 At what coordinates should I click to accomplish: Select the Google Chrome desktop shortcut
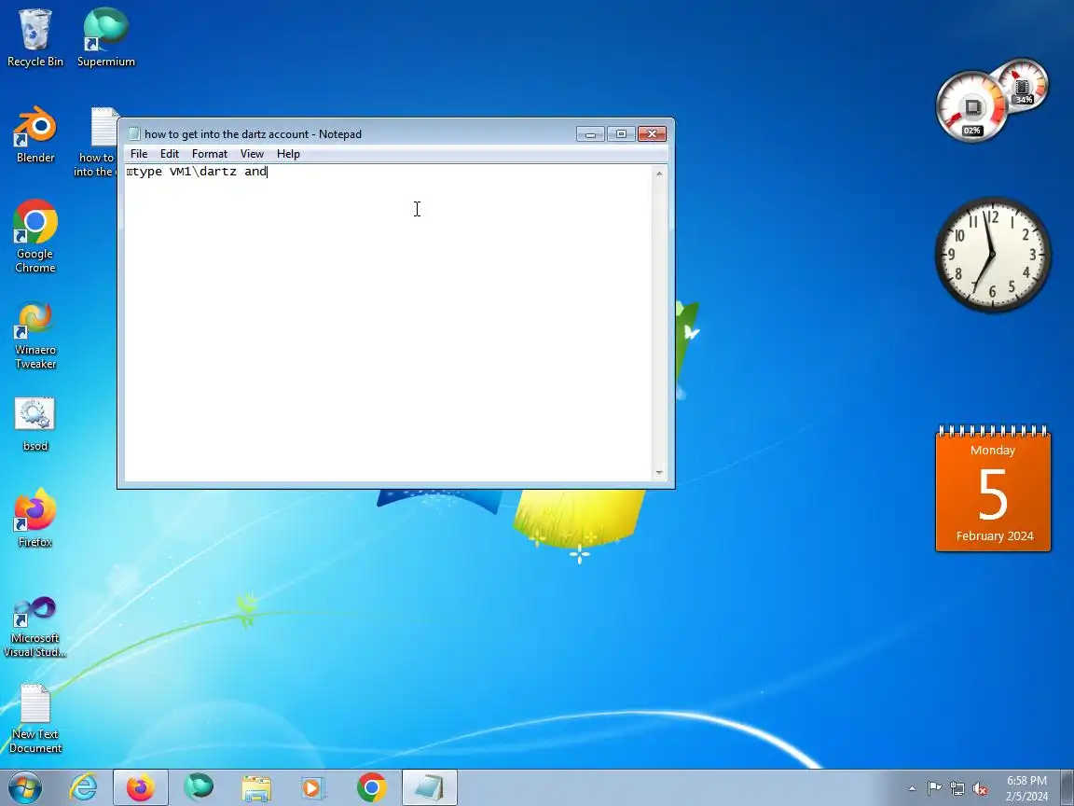pyautogui.click(x=34, y=236)
